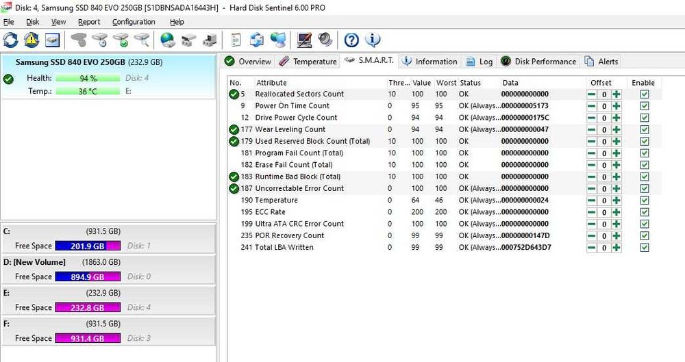Image resolution: width=685 pixels, height=362 pixels.
Task: Select the F: partition entry
Action: click(108, 331)
